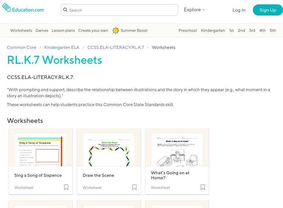Select the 4th grade link

coord(262,30)
